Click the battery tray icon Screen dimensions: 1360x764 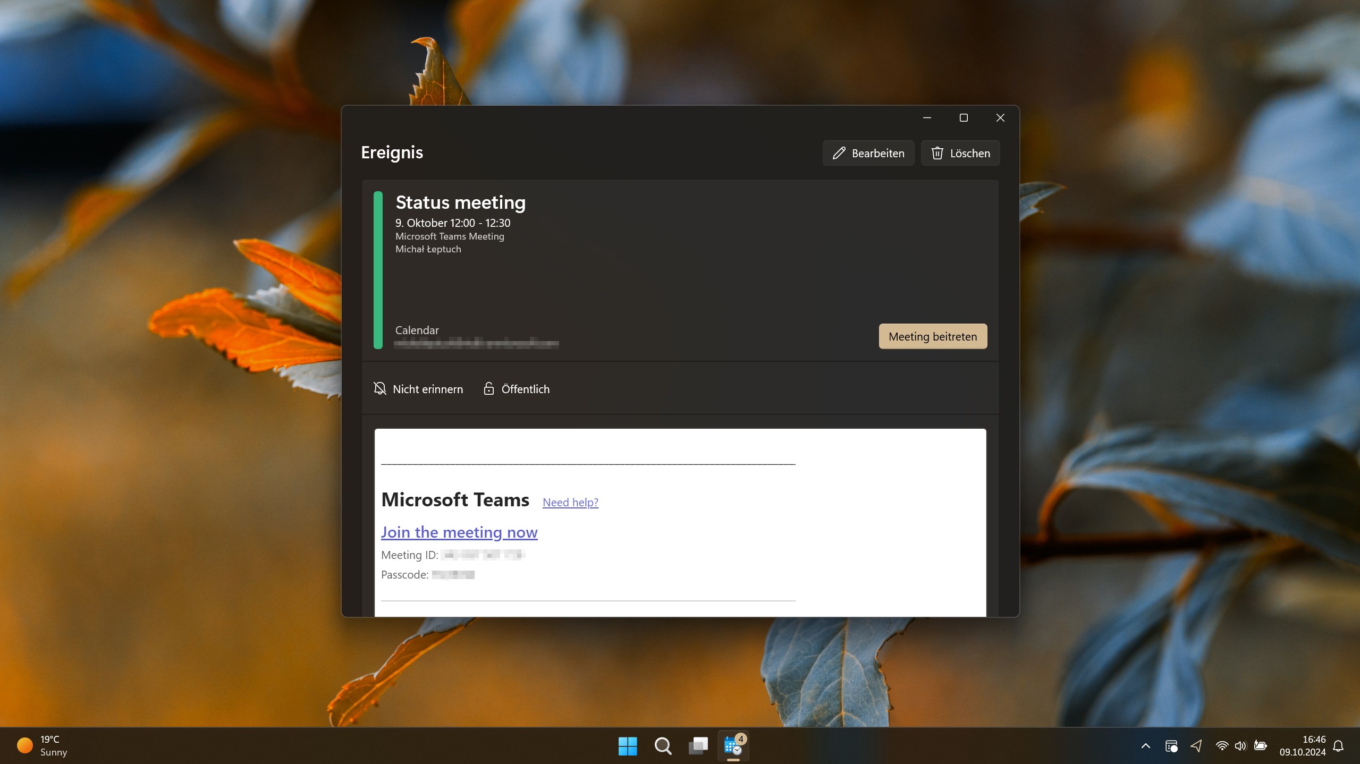[x=1260, y=746]
